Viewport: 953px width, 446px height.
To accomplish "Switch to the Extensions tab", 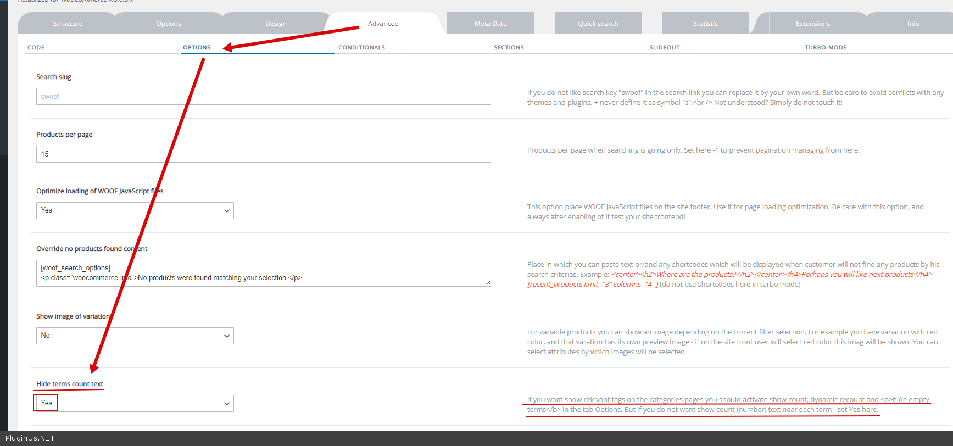I will [x=812, y=24].
